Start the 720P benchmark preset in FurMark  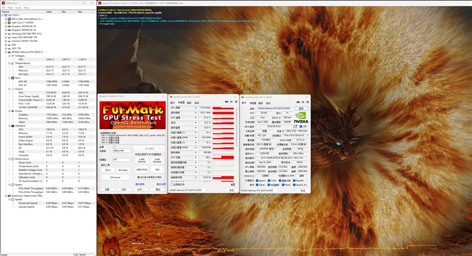pos(157,170)
